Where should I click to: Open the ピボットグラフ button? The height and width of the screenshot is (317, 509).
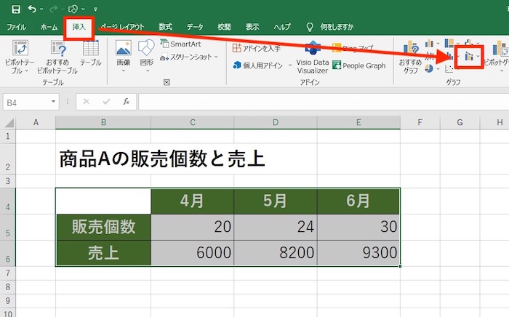pyautogui.click(x=497, y=57)
